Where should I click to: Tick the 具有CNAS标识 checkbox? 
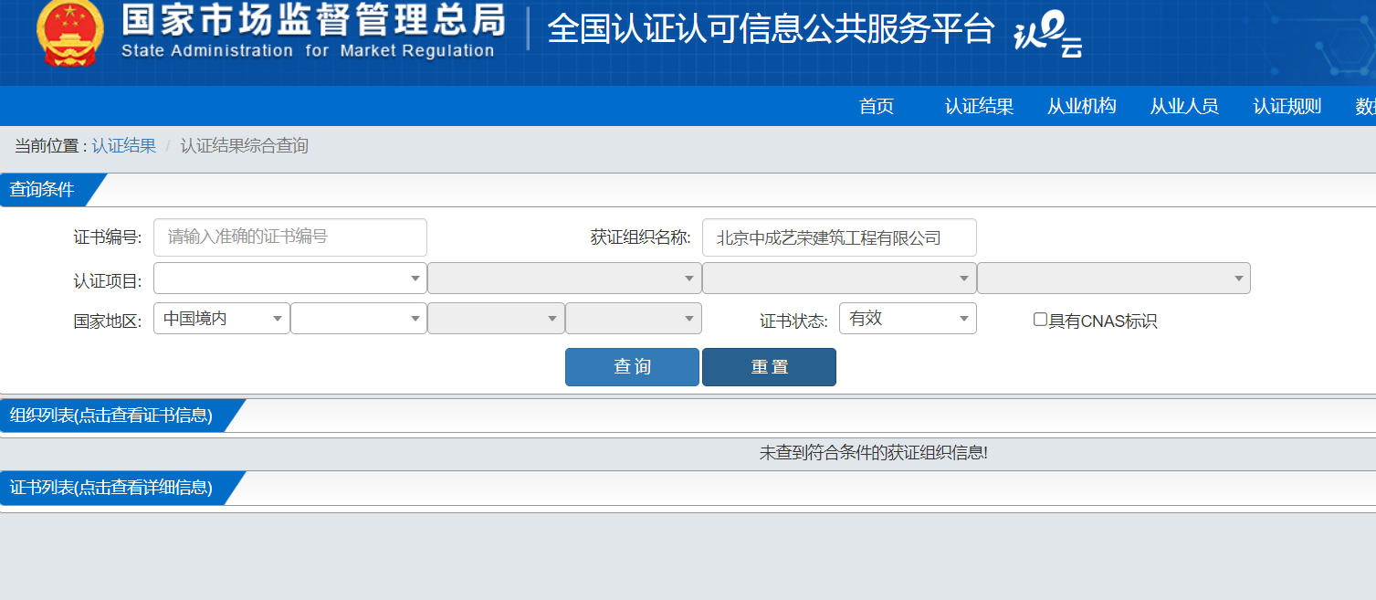[x=1040, y=320]
